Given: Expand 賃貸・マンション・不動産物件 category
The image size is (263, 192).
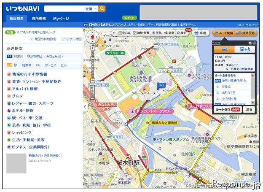Looking at the screenshot, I should click(36, 81).
